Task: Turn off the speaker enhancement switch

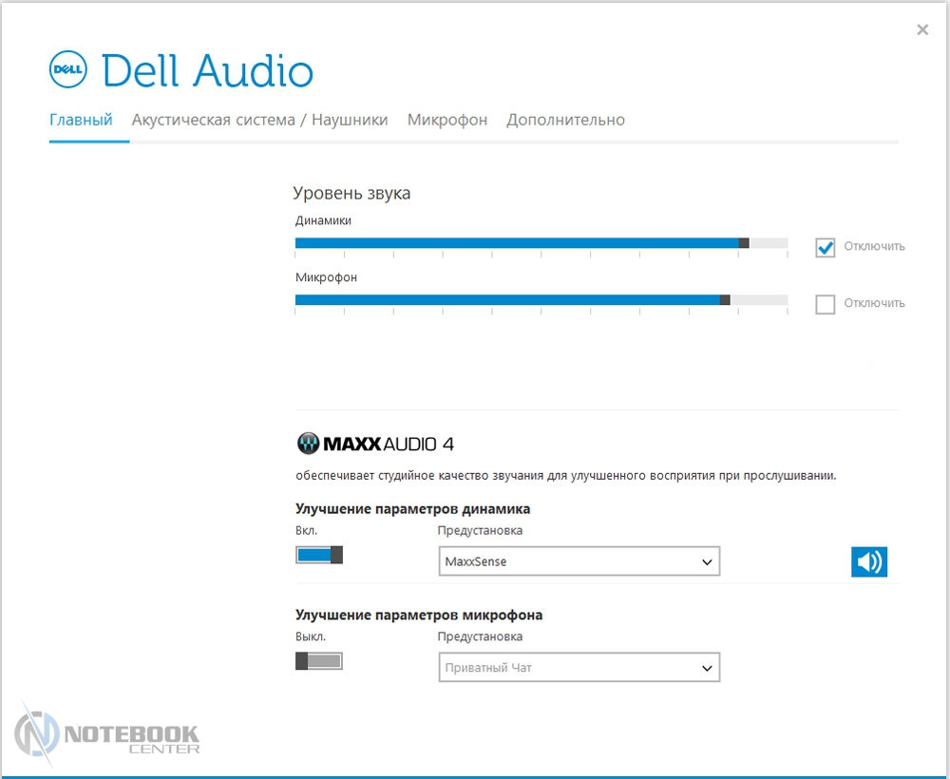Action: pos(319,555)
